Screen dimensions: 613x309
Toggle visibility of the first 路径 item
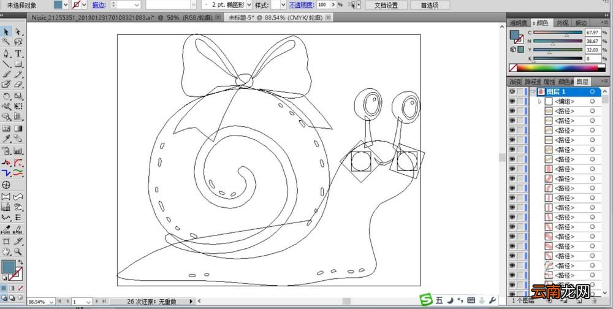pyautogui.click(x=512, y=111)
